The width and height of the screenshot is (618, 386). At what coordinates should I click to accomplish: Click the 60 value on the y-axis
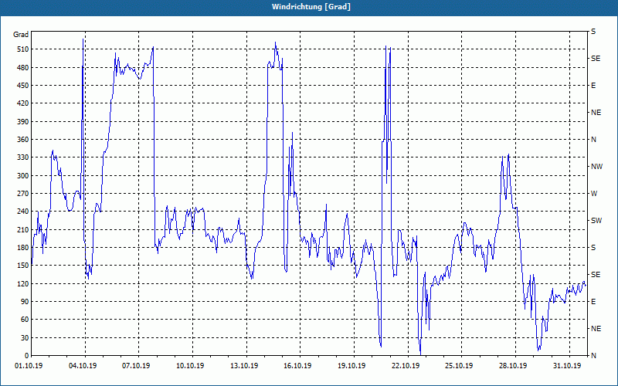coord(25,320)
